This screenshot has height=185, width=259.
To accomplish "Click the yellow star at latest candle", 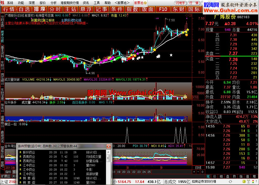I will pos(188,30).
